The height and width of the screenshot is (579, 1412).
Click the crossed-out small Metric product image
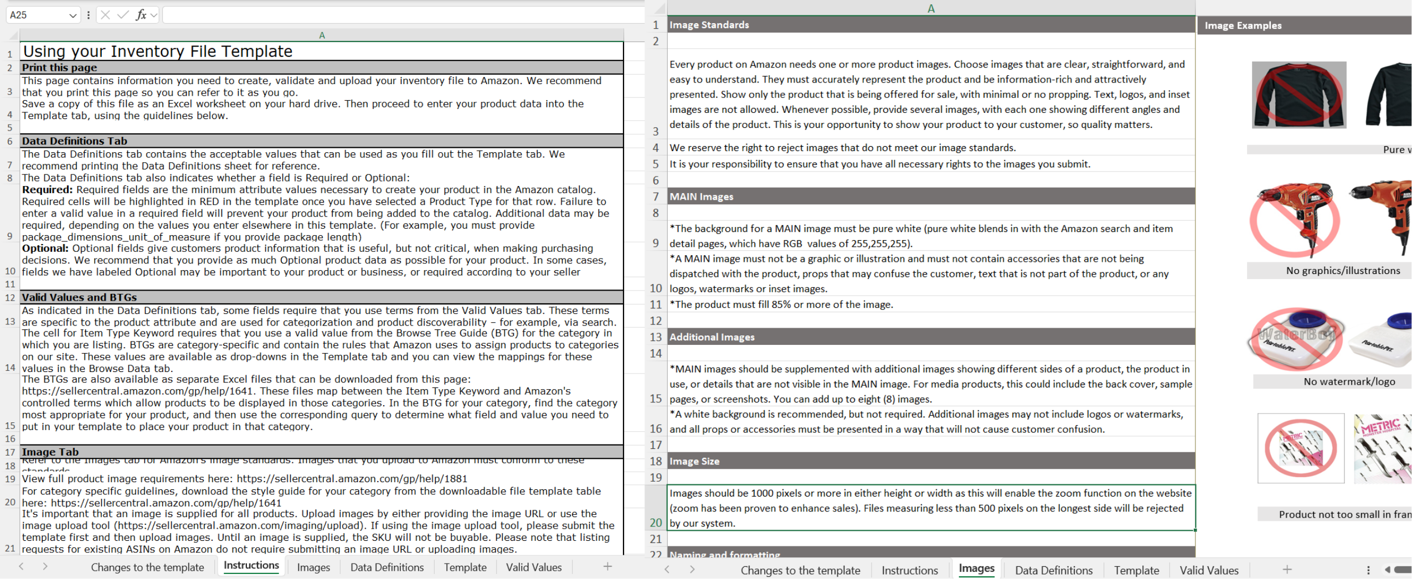click(x=1301, y=448)
